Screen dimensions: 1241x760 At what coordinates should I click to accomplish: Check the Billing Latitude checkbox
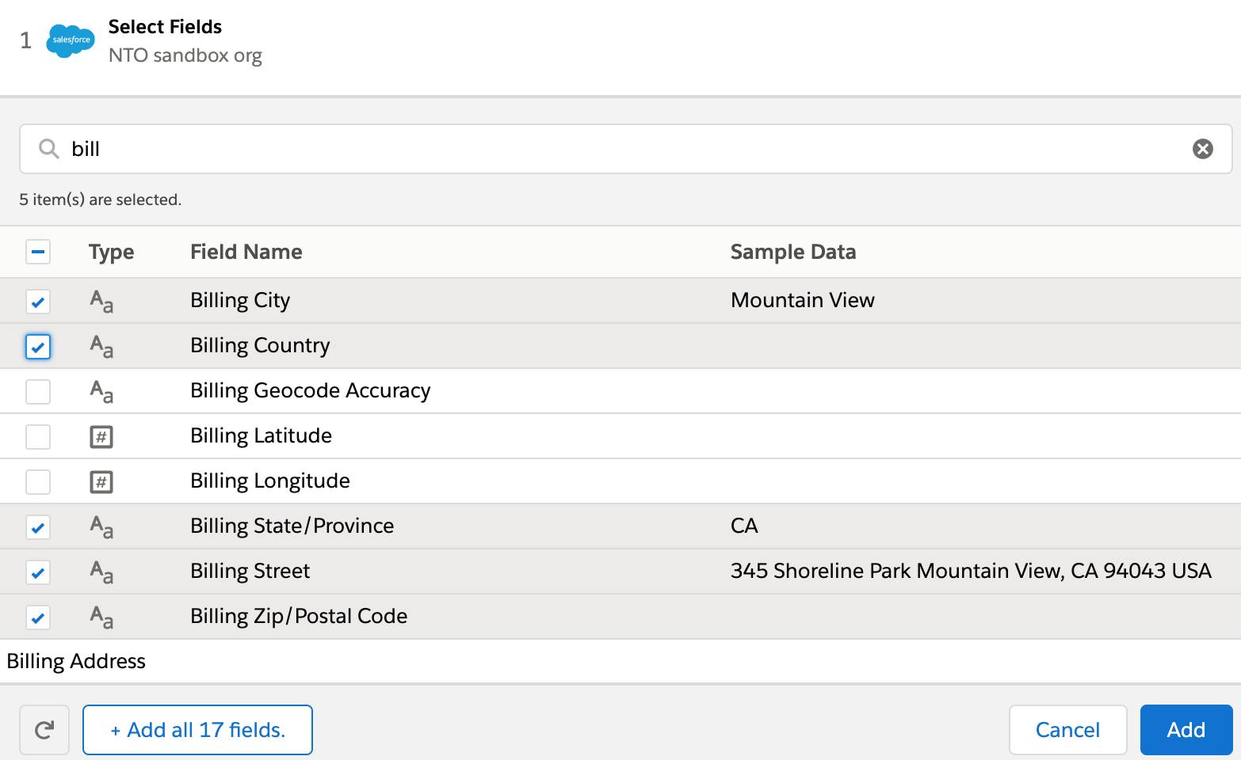coord(38,436)
